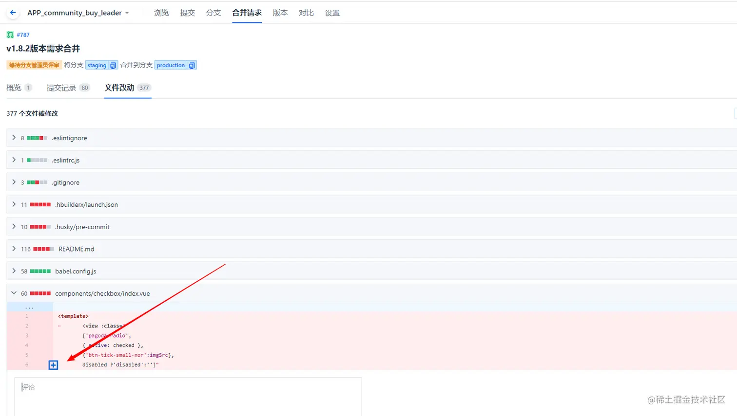This screenshot has width=737, height=416.
Task: Copy the production branch name
Action: pyautogui.click(x=192, y=65)
